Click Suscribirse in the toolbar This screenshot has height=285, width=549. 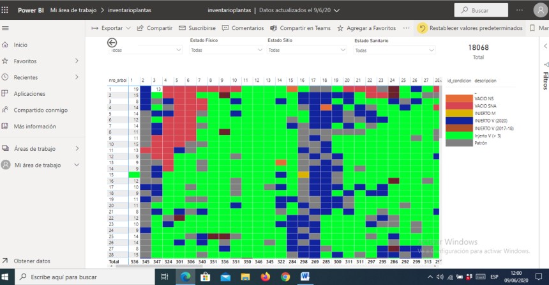point(197,28)
